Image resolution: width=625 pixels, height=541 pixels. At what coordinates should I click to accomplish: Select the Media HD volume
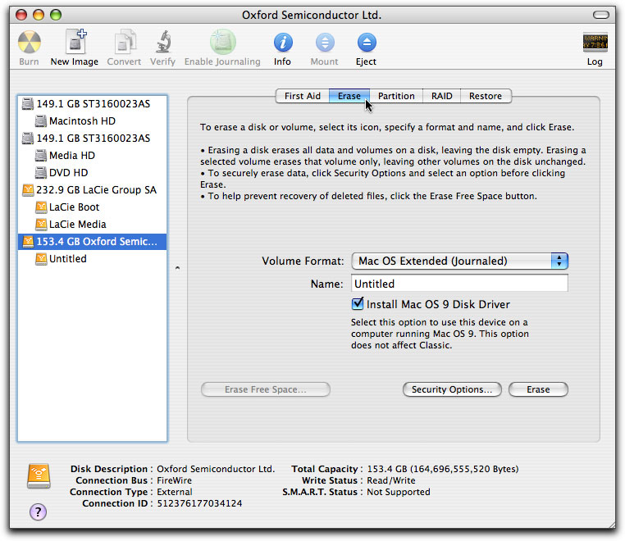(93, 156)
